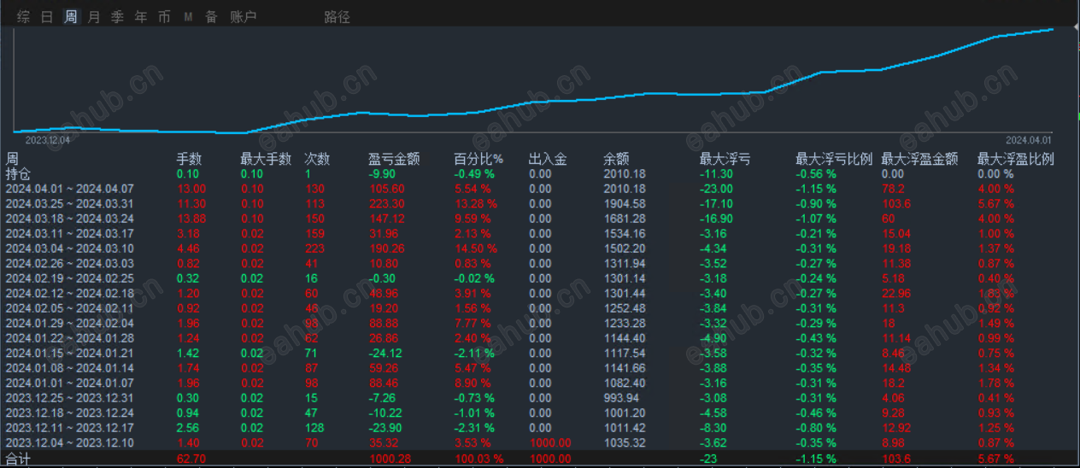Switch to the 综 summary tab

24,16
